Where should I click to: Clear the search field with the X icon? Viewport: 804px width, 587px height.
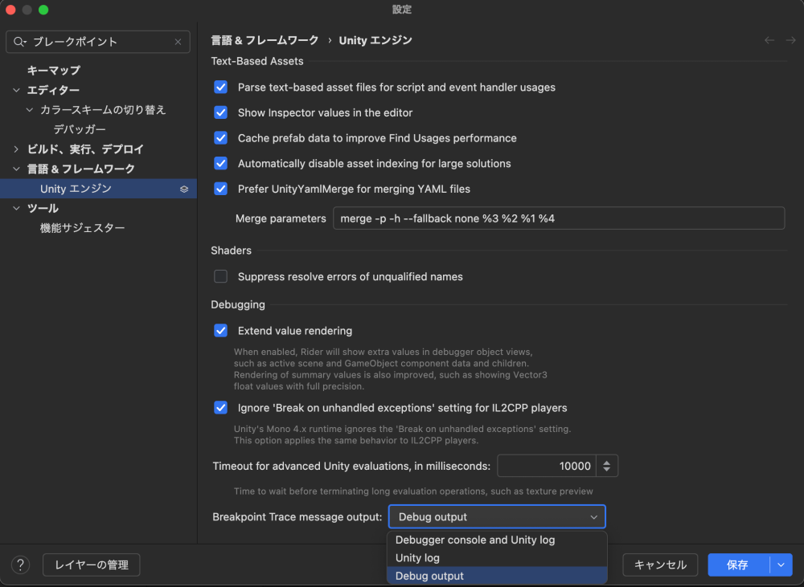(x=178, y=42)
